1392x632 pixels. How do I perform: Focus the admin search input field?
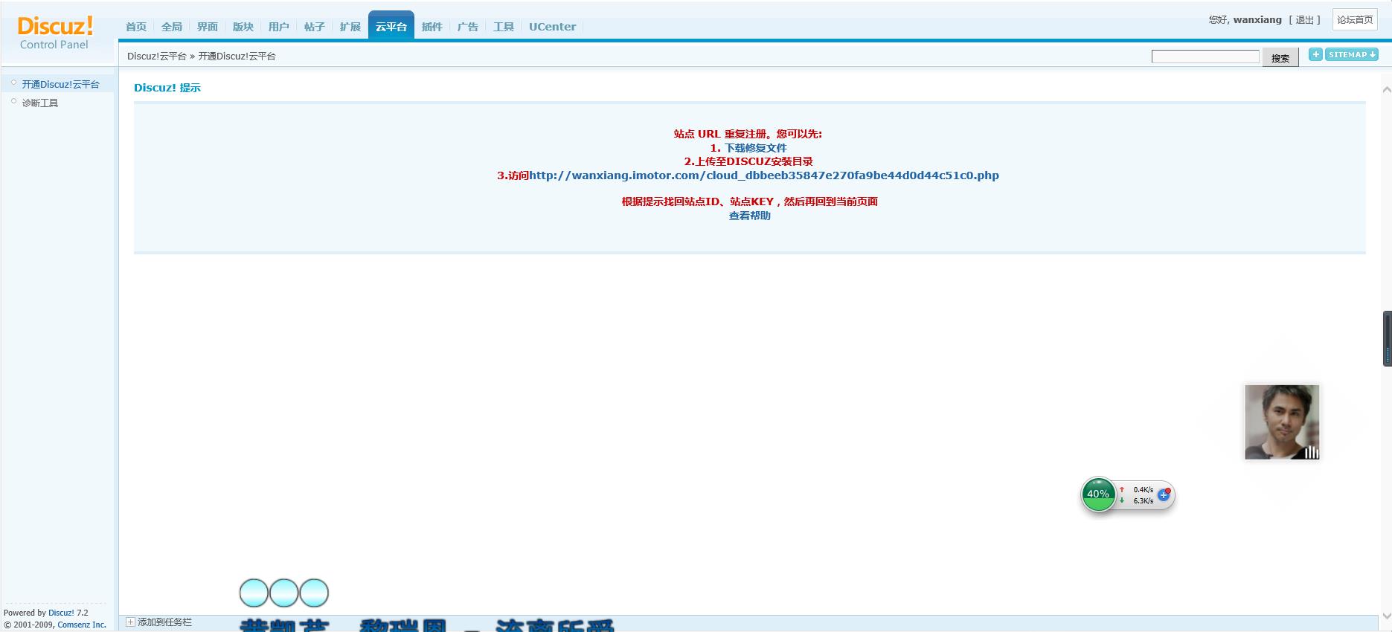1205,57
